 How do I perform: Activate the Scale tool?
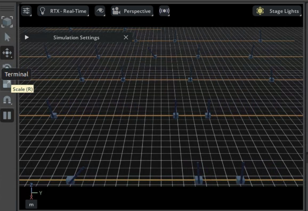(x=7, y=84)
